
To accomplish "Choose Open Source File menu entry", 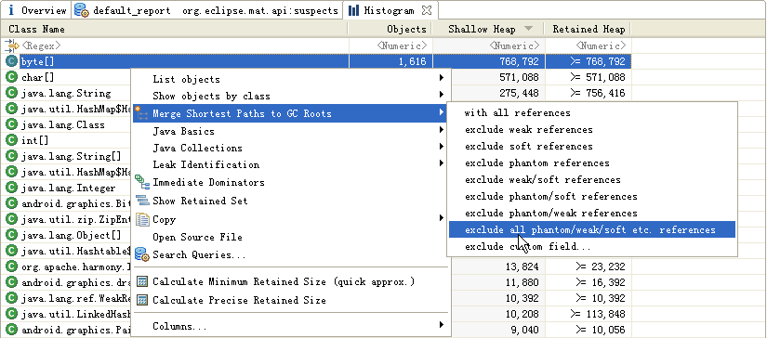I will pyautogui.click(x=291, y=237).
